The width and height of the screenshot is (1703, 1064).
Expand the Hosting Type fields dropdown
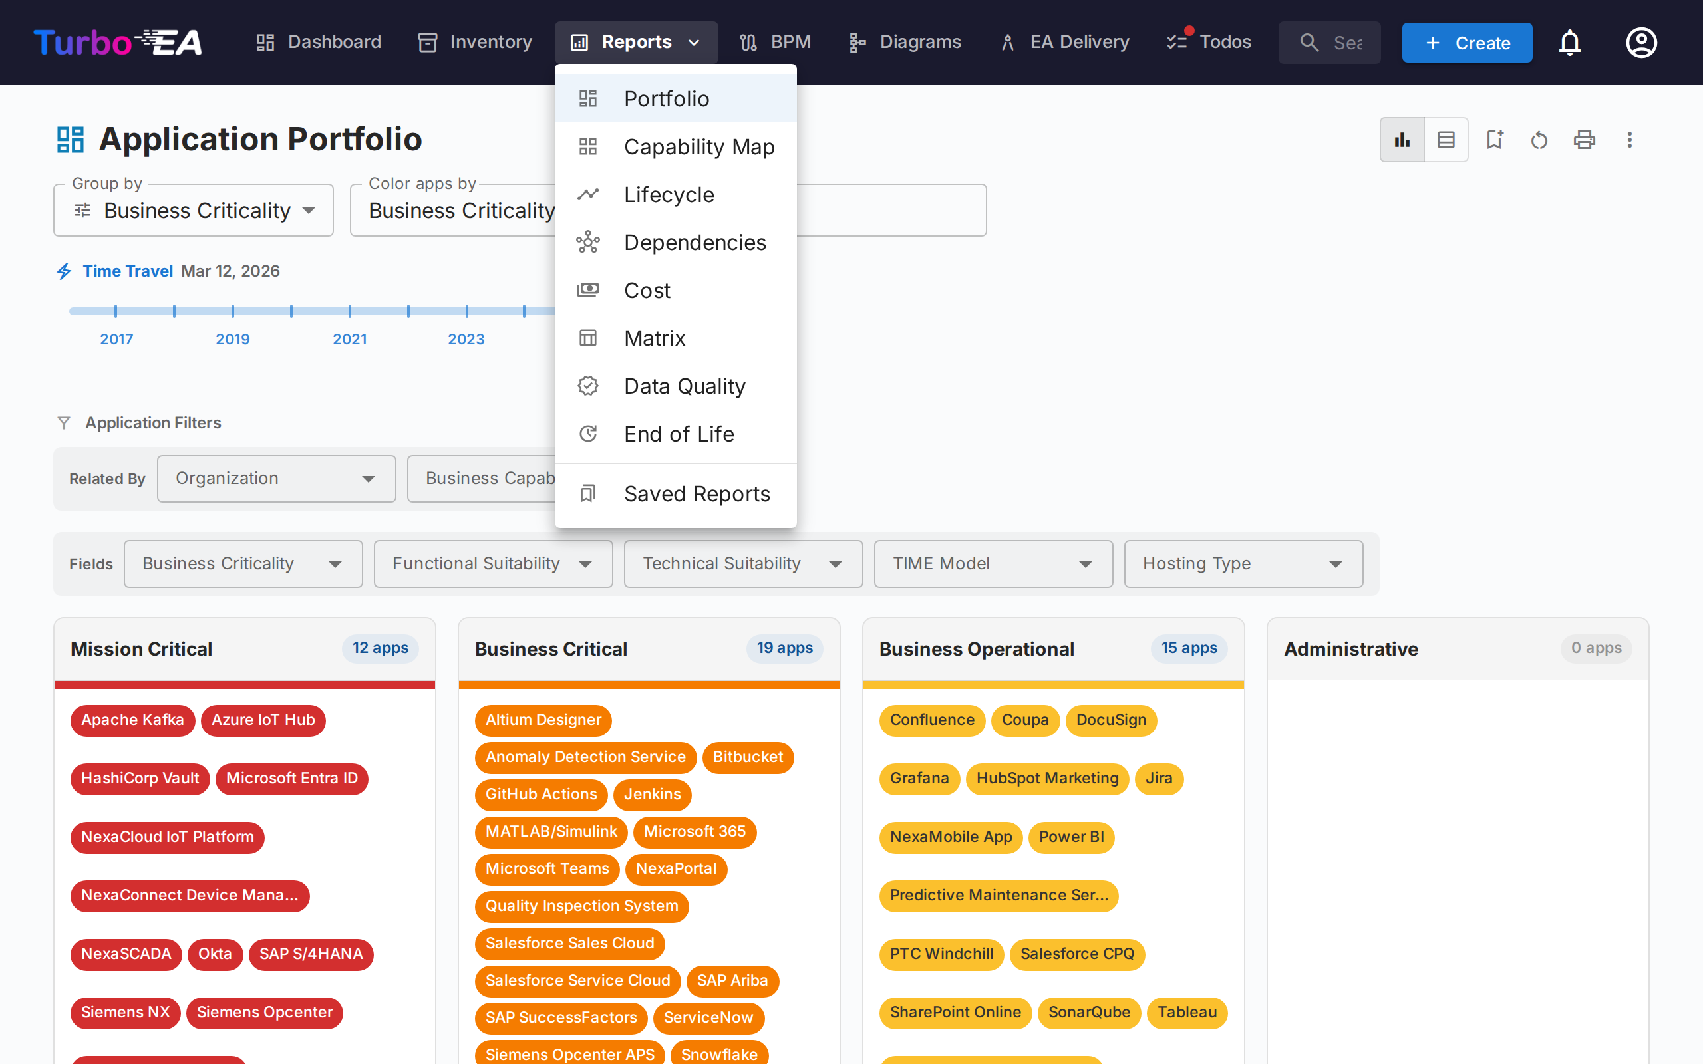click(x=1243, y=563)
